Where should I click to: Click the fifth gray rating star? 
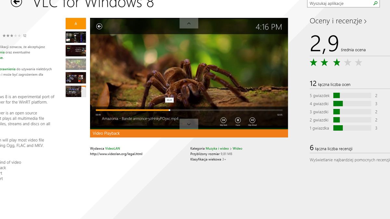point(358,62)
